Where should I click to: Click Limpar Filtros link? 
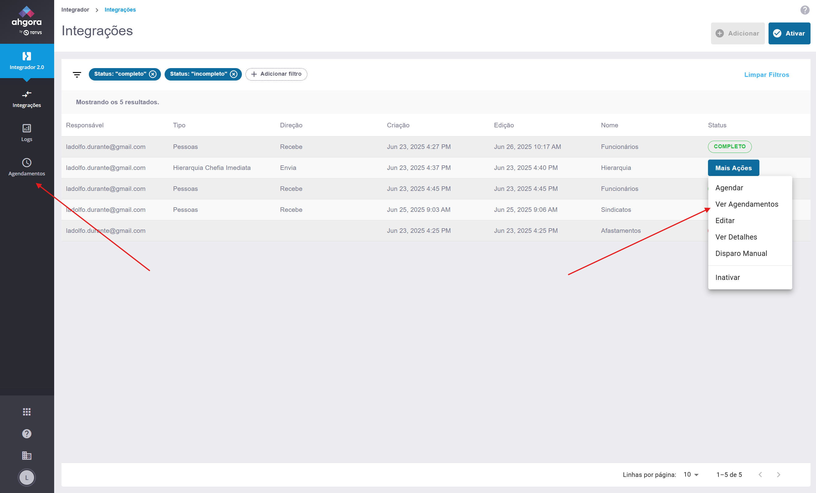[766, 75]
